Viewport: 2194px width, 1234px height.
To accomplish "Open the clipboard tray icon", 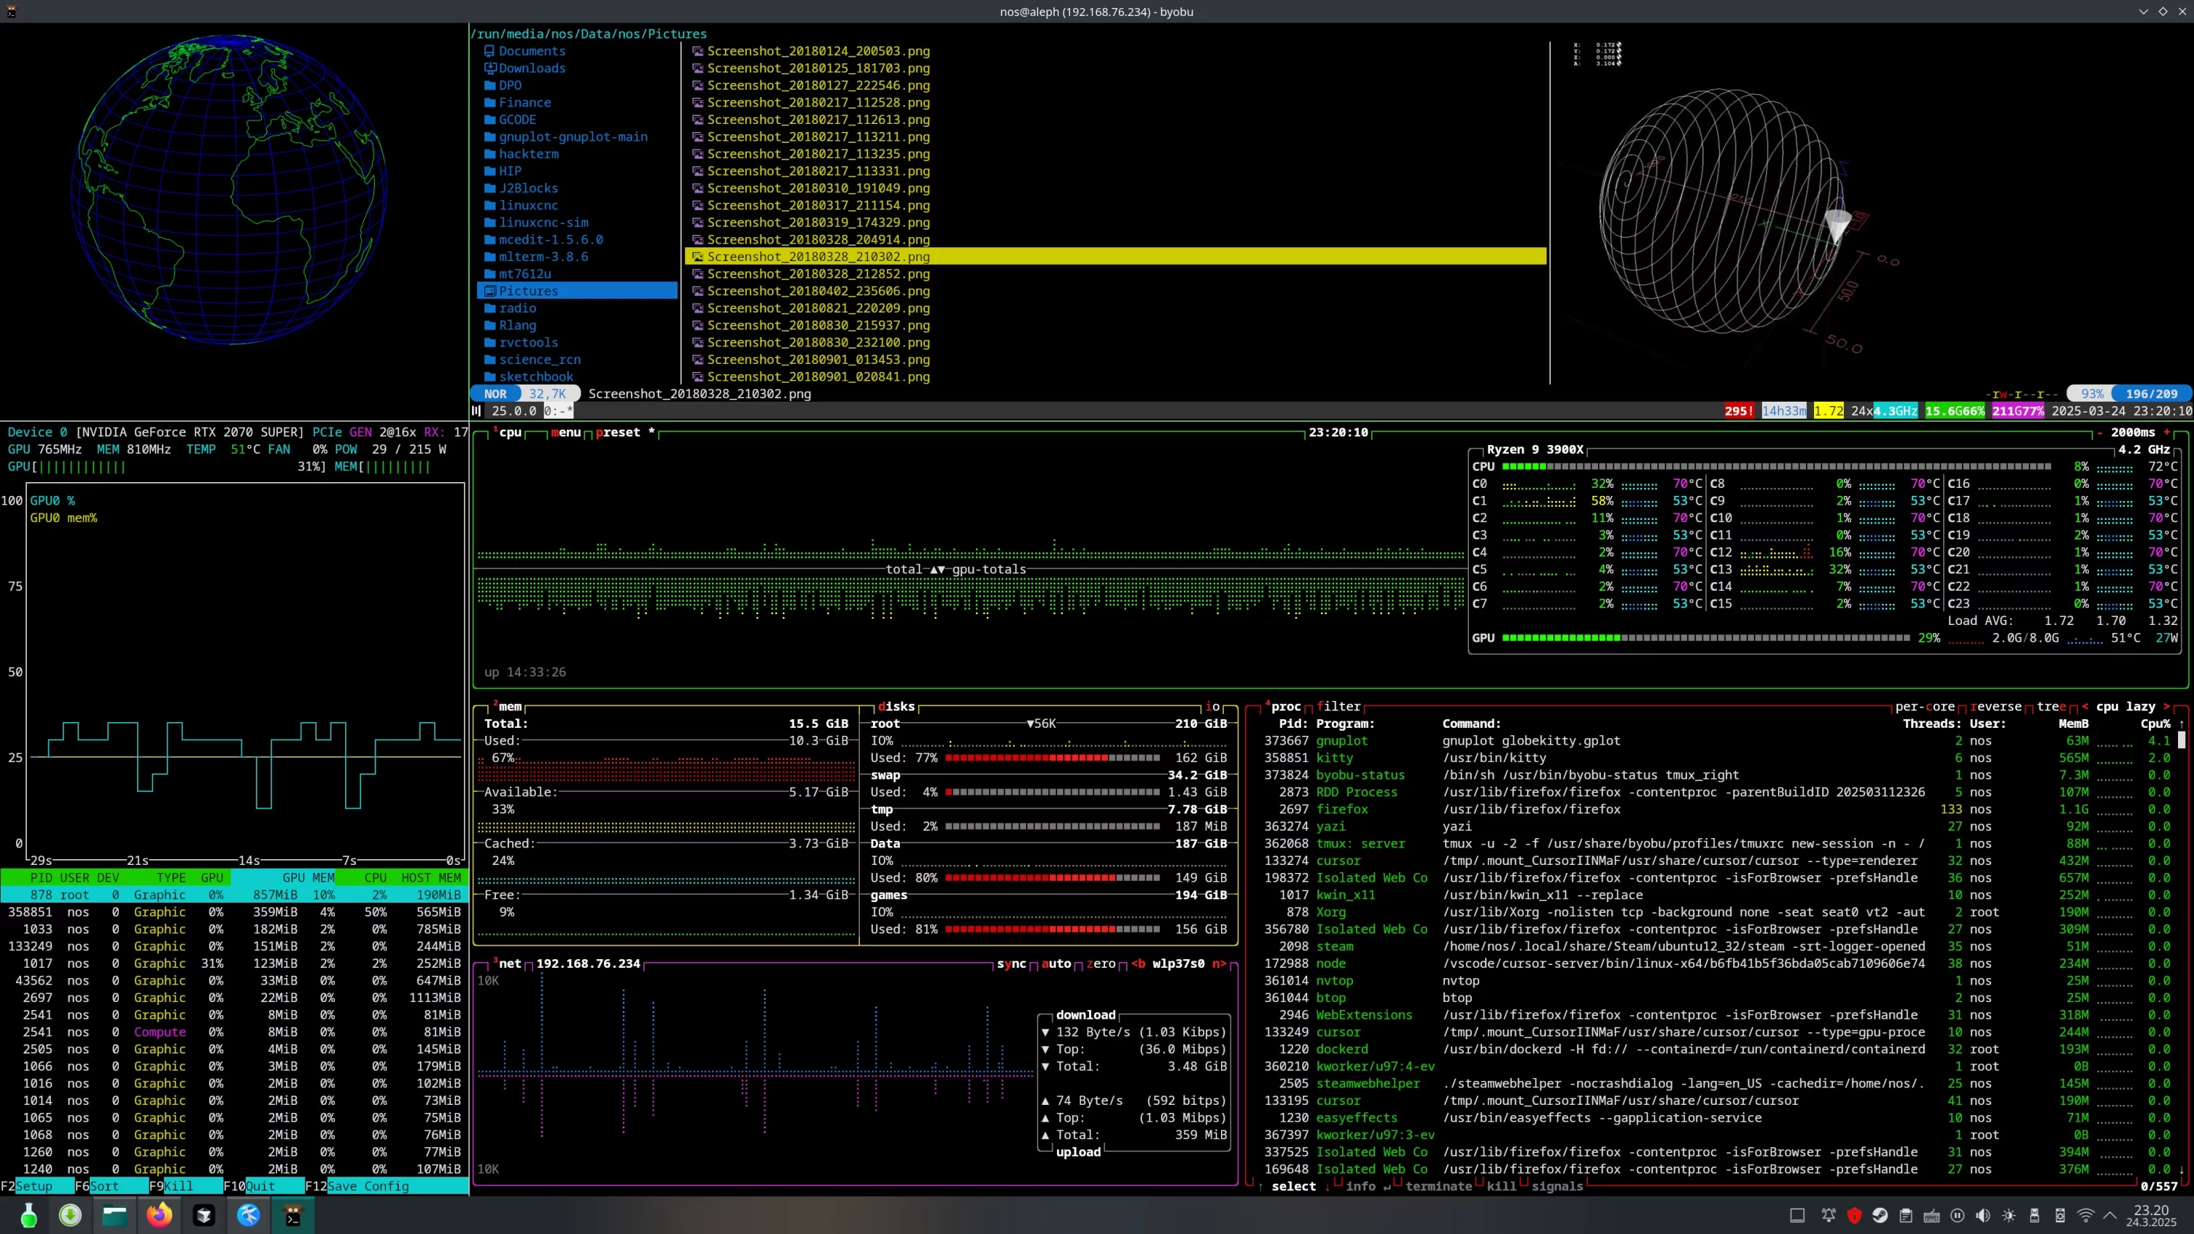I will pyautogui.click(x=1906, y=1215).
